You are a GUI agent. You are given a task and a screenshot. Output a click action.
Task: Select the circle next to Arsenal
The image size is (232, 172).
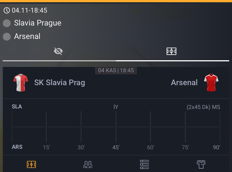(7, 36)
